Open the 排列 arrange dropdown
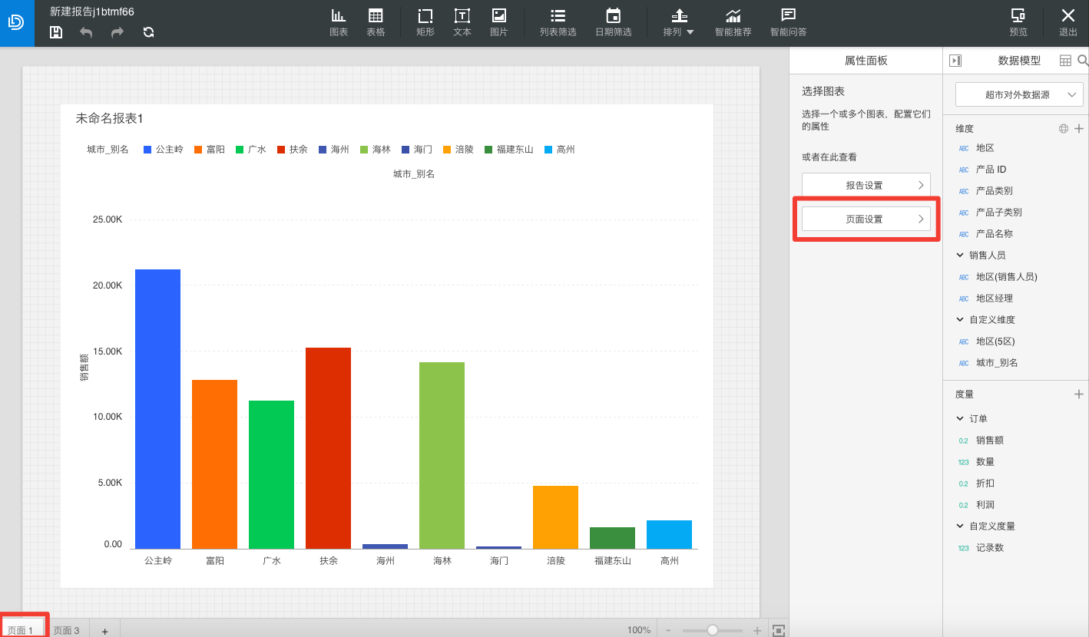The height and width of the screenshot is (637, 1089). [x=679, y=23]
